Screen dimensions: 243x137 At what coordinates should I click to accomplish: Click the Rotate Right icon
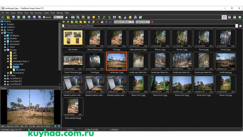coord(109,17)
